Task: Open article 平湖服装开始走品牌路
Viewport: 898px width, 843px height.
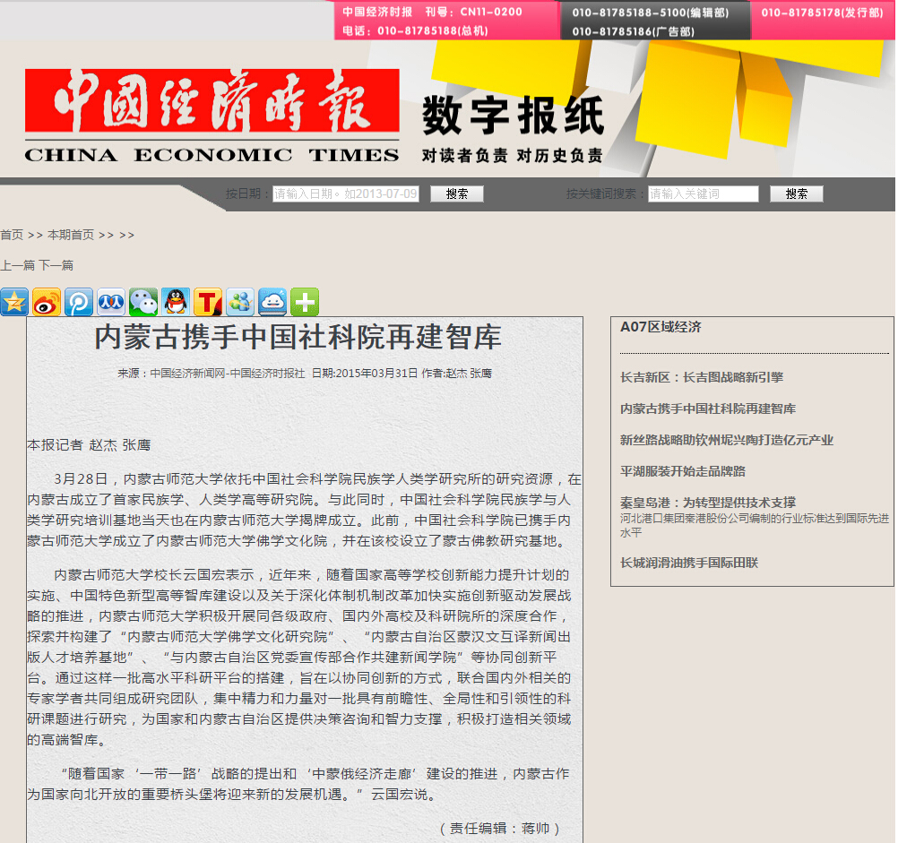Action: 683,471
